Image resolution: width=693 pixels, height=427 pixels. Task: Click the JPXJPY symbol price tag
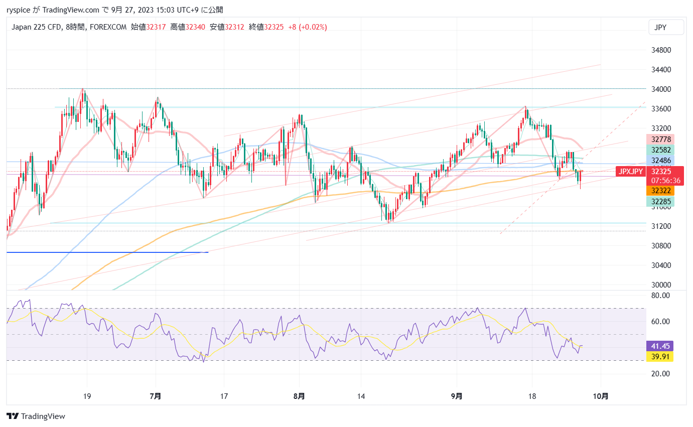click(630, 172)
